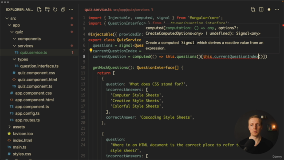Click the 'return' keyword on line 11

[x=103, y=73]
